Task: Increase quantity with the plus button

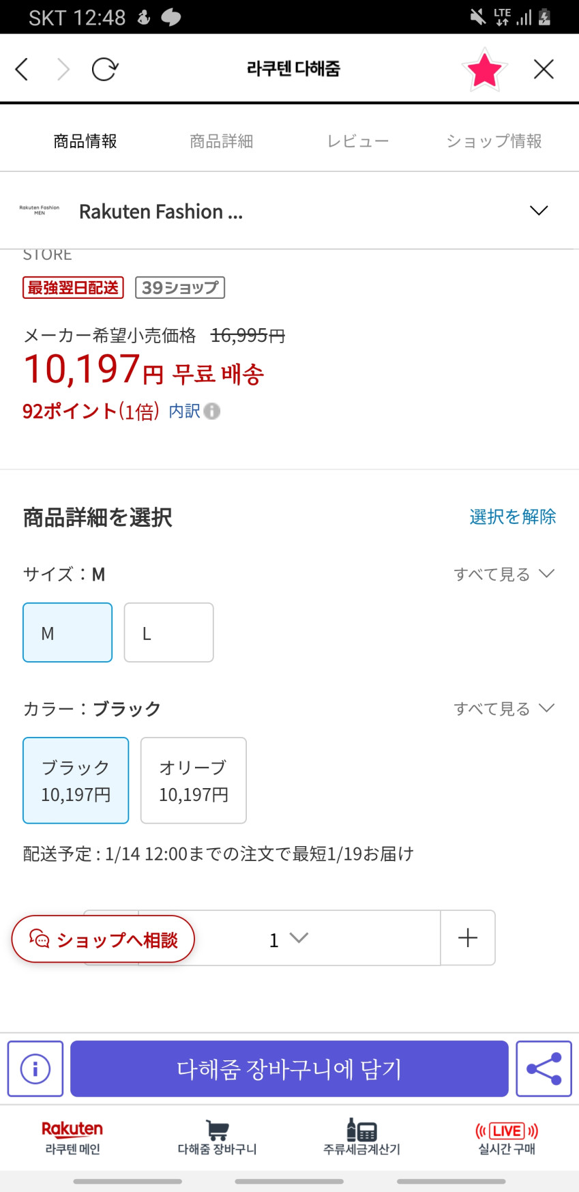Action: 468,937
